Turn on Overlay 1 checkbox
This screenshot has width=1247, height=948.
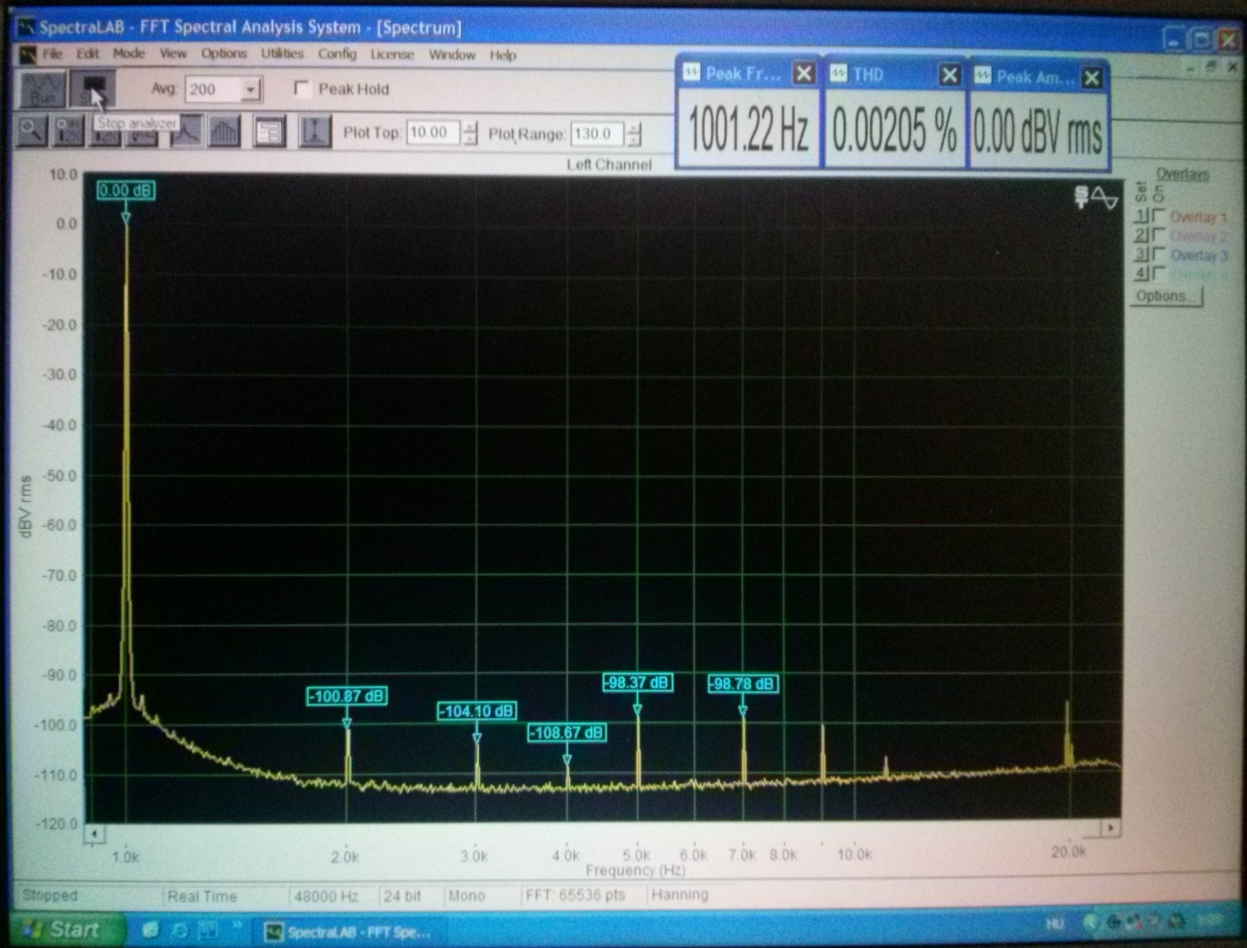(1159, 216)
